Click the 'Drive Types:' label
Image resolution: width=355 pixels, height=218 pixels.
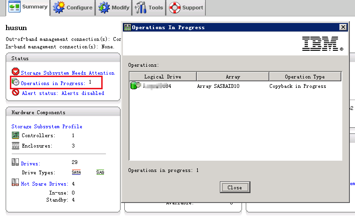39,172
